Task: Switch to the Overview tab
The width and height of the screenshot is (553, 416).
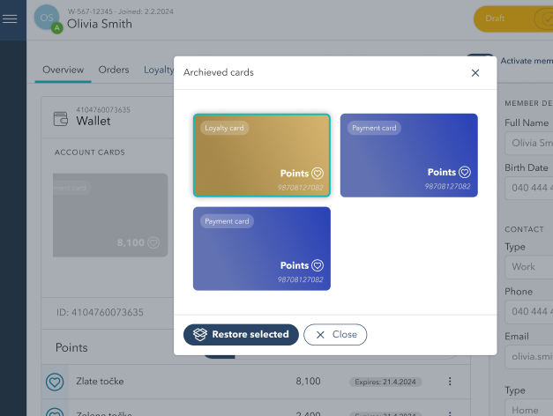Action: pyautogui.click(x=64, y=70)
